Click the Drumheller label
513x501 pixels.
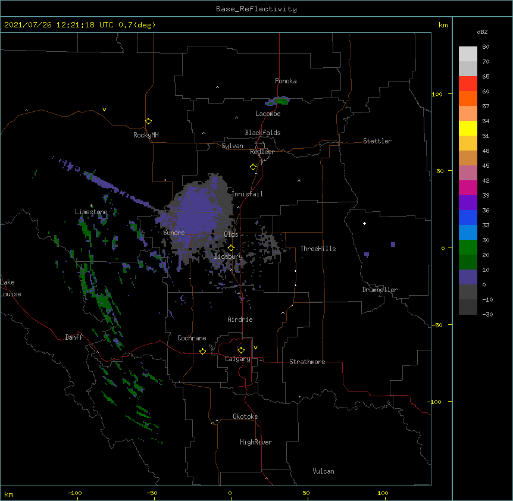380,290
